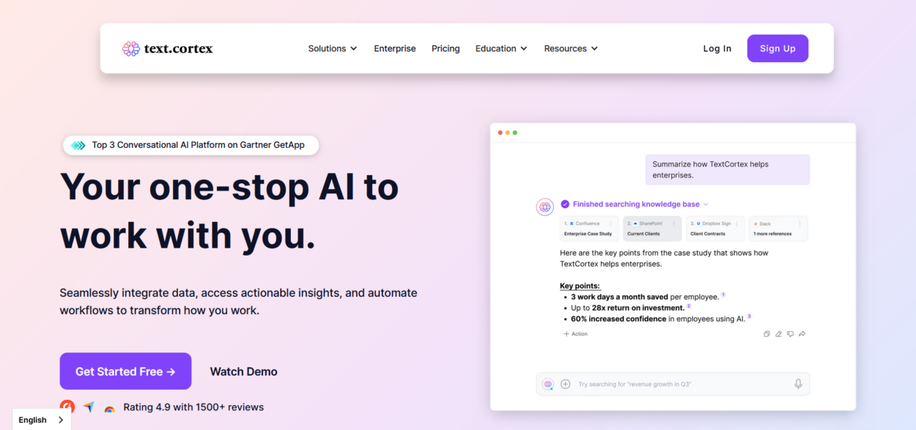Viewport: 916px width, 430px height.
Task: Expand the Solutions dropdown menu
Action: click(x=332, y=48)
